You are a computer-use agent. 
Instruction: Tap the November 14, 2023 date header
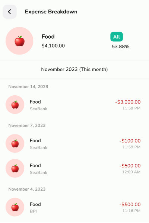[x=28, y=87]
